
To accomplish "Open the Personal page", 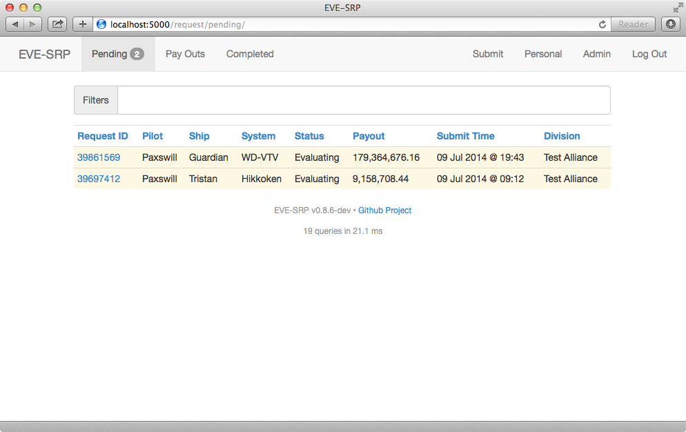I will pyautogui.click(x=543, y=54).
